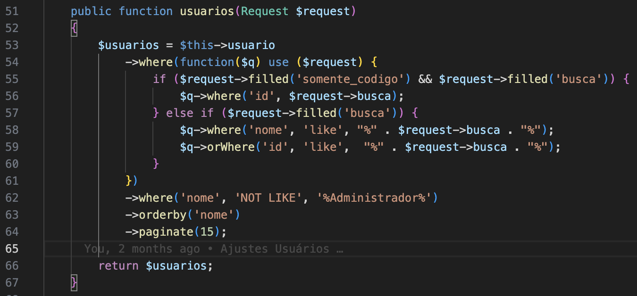Click line number 65 in the gutter
The image size is (637, 296).
[12, 249]
